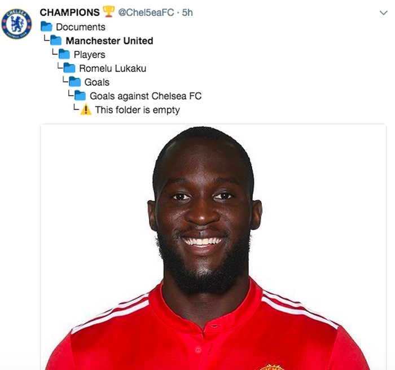Open the @Chel5eaFC handle link
Viewport: 395px width, 370px height.
coord(146,12)
